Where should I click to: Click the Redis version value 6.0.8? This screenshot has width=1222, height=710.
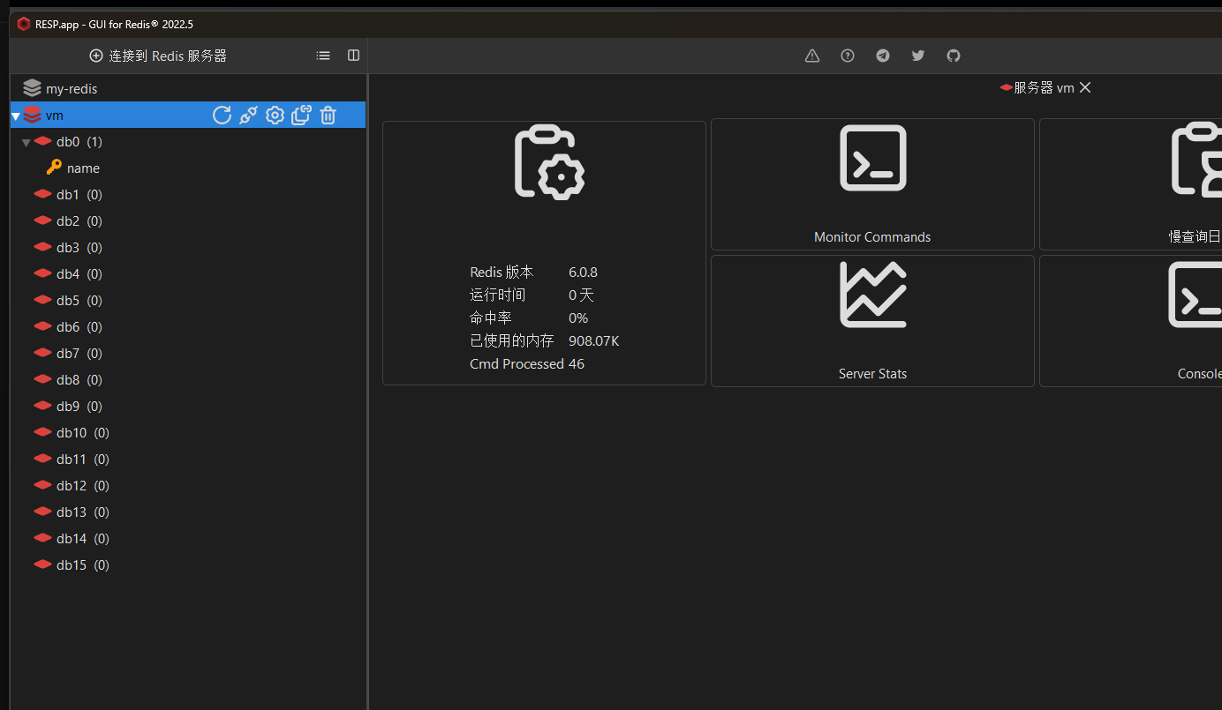point(583,272)
